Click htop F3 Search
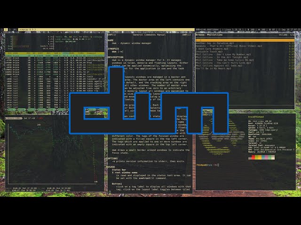 pos(32,110)
